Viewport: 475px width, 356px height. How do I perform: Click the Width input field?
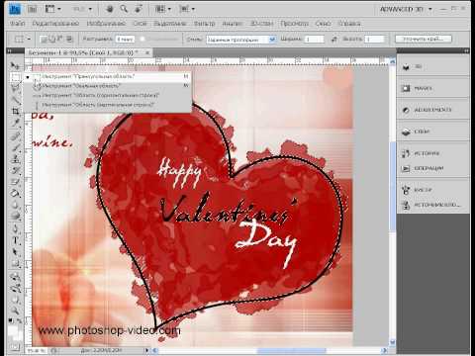[314, 40]
